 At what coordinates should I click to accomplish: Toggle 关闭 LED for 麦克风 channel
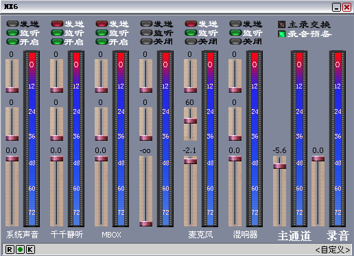pos(191,42)
